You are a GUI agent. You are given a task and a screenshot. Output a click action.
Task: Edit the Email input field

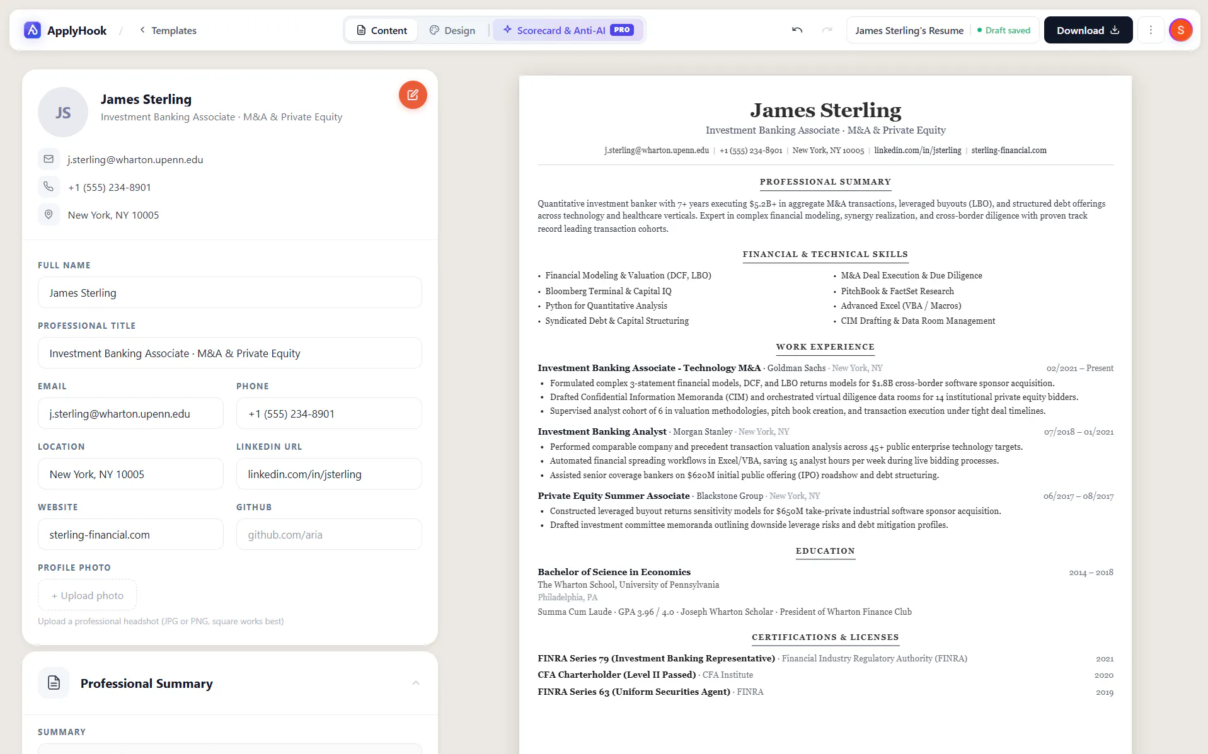(x=130, y=414)
